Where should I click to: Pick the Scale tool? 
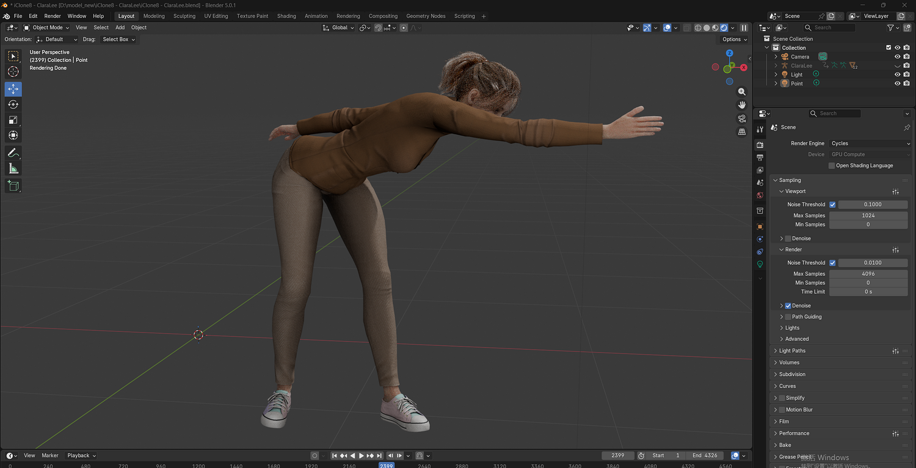pos(13,120)
